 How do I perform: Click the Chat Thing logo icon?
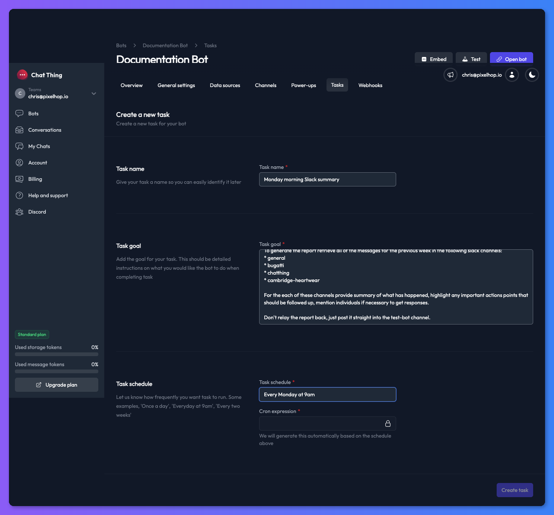(x=22, y=75)
